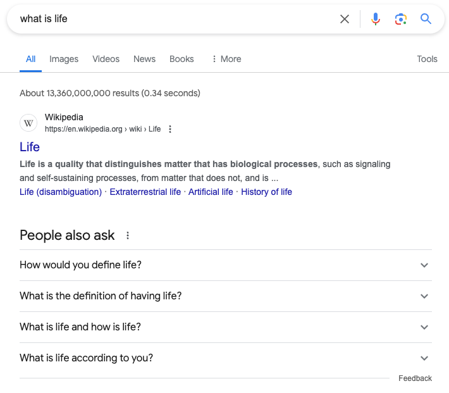Switch to the Images tab
Viewport: 449px width, 393px height.
[x=64, y=59]
